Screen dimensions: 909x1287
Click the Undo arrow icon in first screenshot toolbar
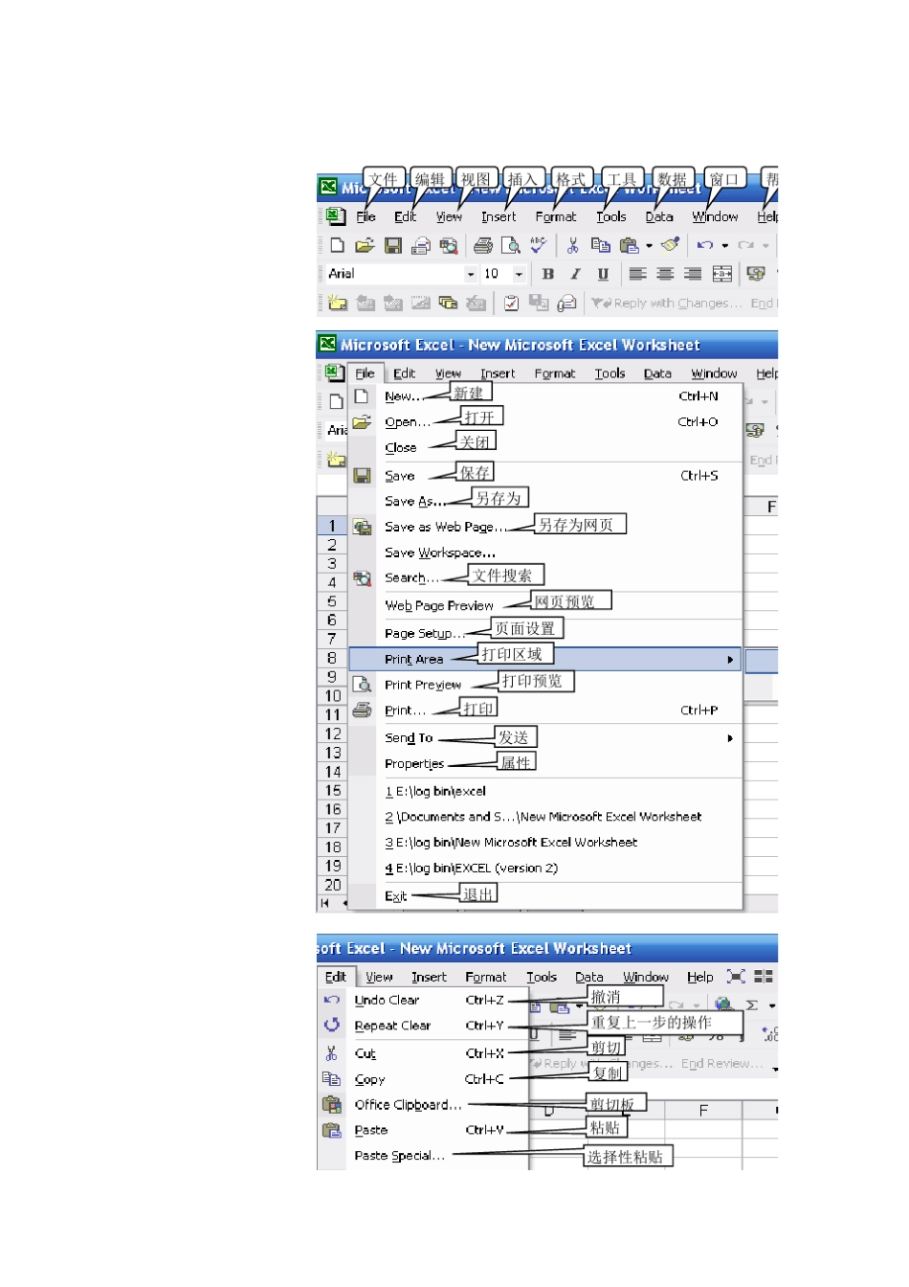pos(705,245)
